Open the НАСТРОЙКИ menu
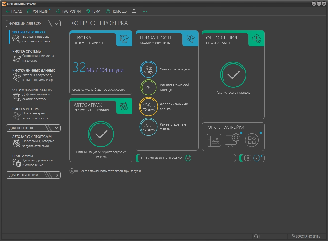This screenshot has height=241, width=328. [68, 11]
